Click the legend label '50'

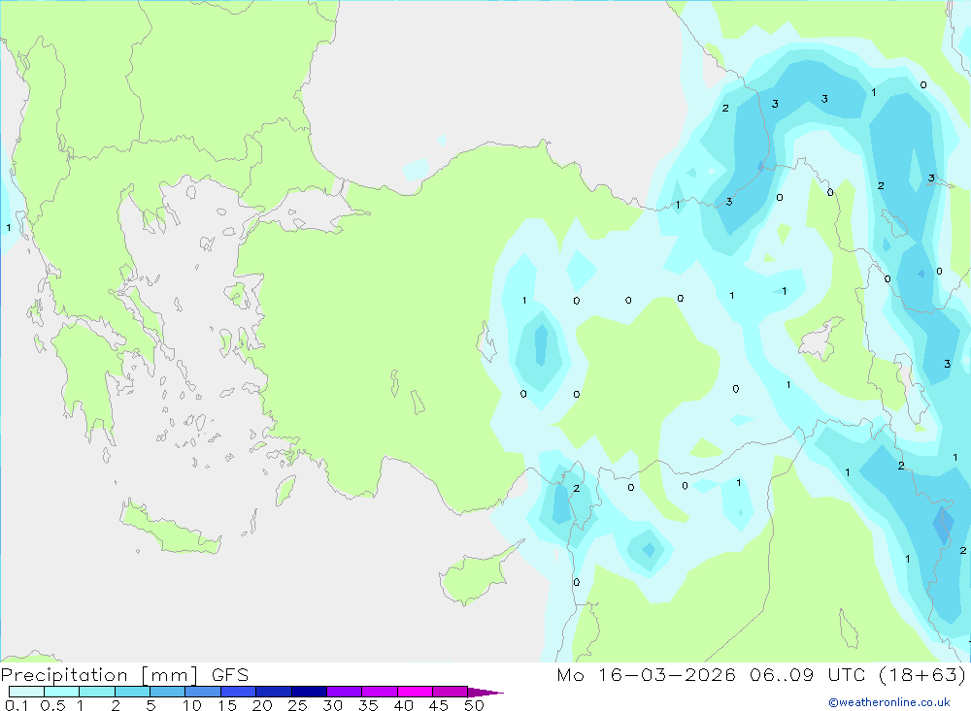point(475,705)
